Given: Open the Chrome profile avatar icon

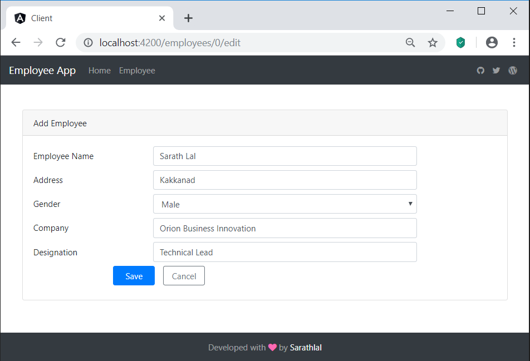Looking at the screenshot, I should [492, 42].
